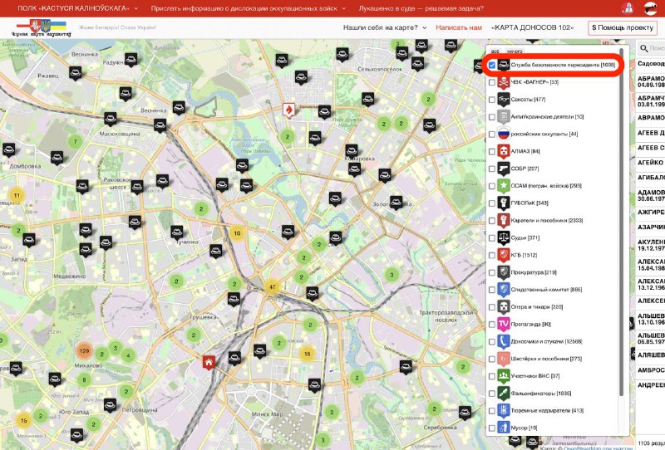665x450 pixels.
Task: Open the yellow cluster marker 47
Action: tap(273, 286)
